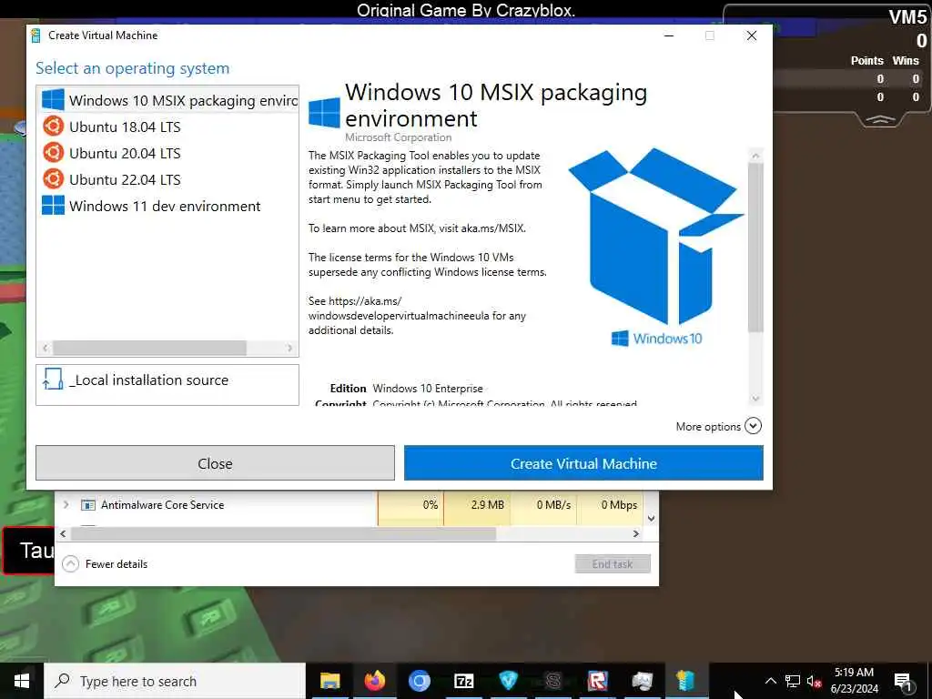The image size is (932, 699).
Task: Click End task button in Task Manager
Action: [x=613, y=564]
